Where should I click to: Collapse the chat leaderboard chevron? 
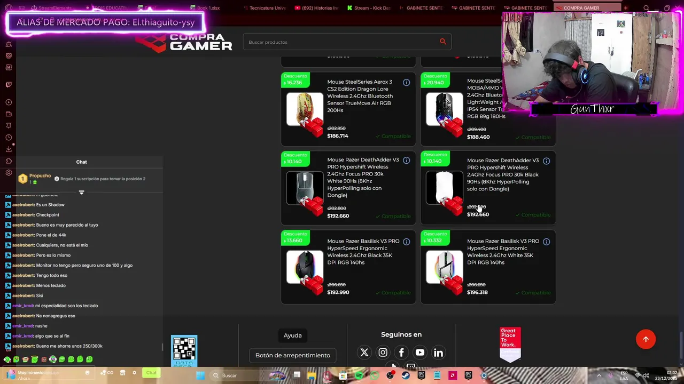coord(81,192)
